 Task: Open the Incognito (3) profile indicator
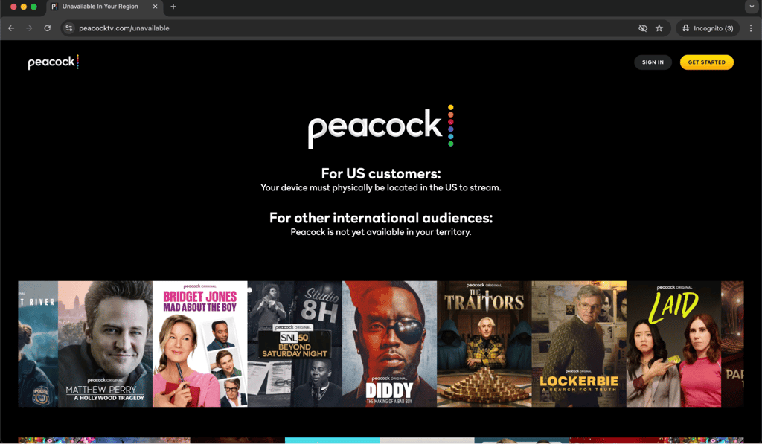coord(708,28)
